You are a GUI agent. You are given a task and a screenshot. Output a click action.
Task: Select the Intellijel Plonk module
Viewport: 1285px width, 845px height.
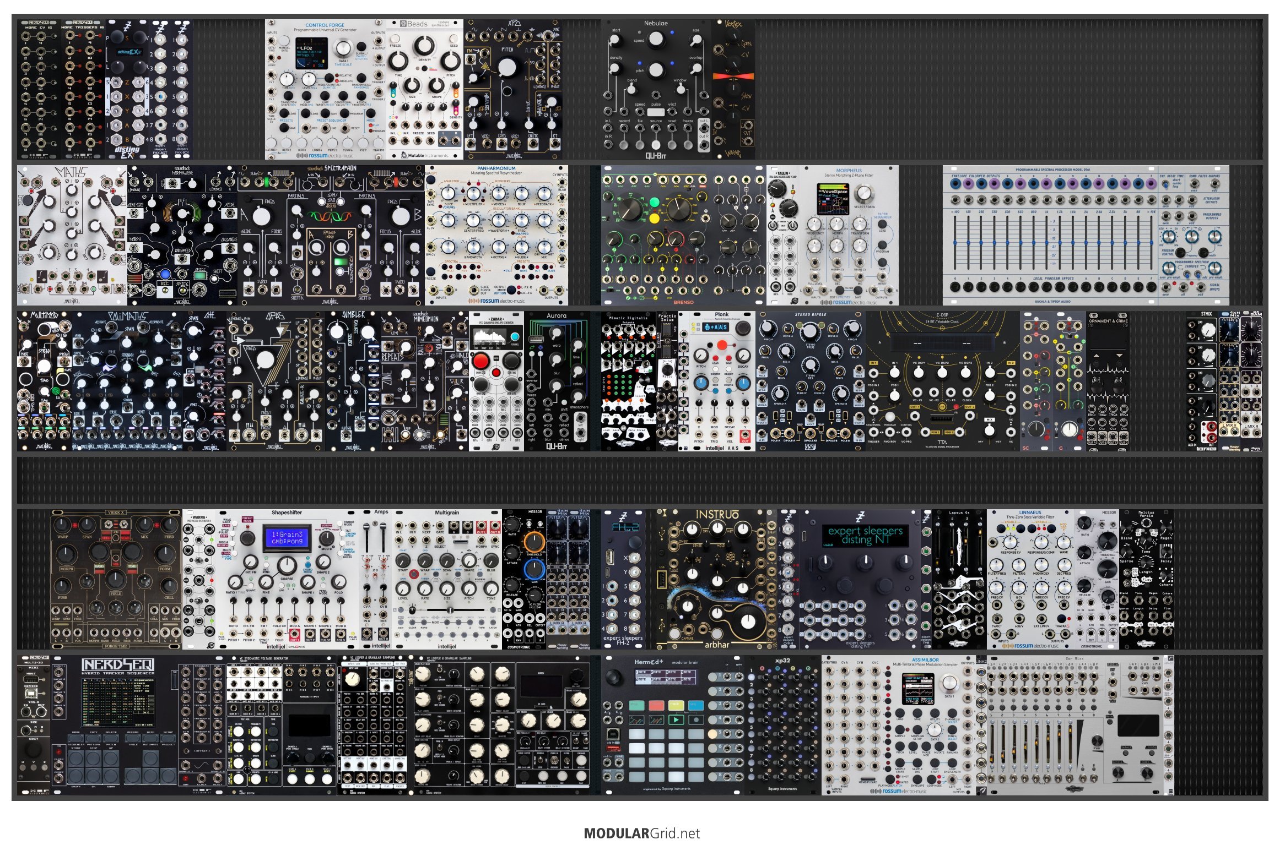click(722, 381)
